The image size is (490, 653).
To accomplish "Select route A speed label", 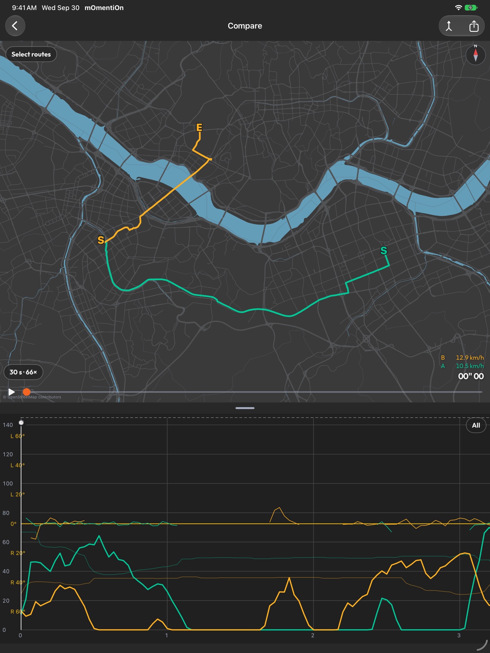I will 462,366.
